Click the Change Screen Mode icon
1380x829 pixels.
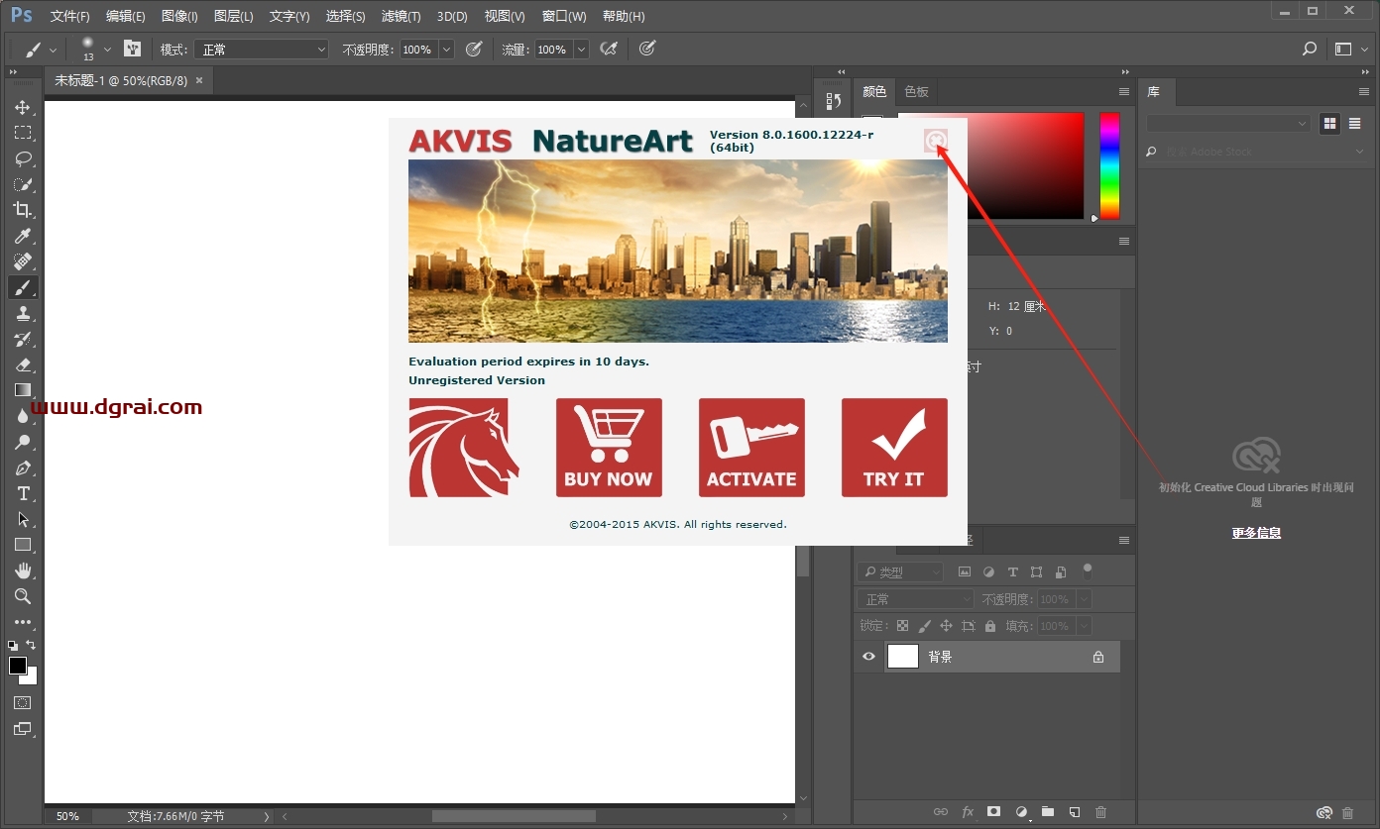22,729
